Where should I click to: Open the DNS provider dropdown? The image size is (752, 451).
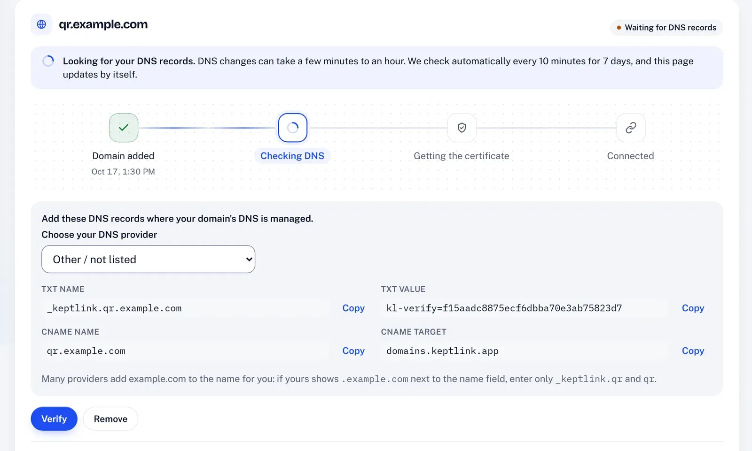149,259
